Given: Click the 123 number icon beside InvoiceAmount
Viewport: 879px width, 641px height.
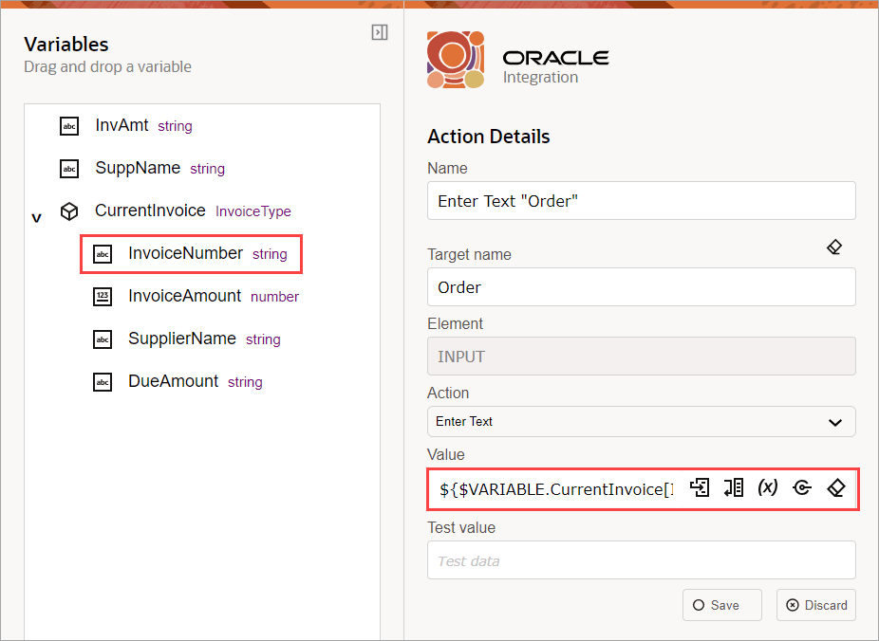Looking at the screenshot, I should click(x=102, y=296).
